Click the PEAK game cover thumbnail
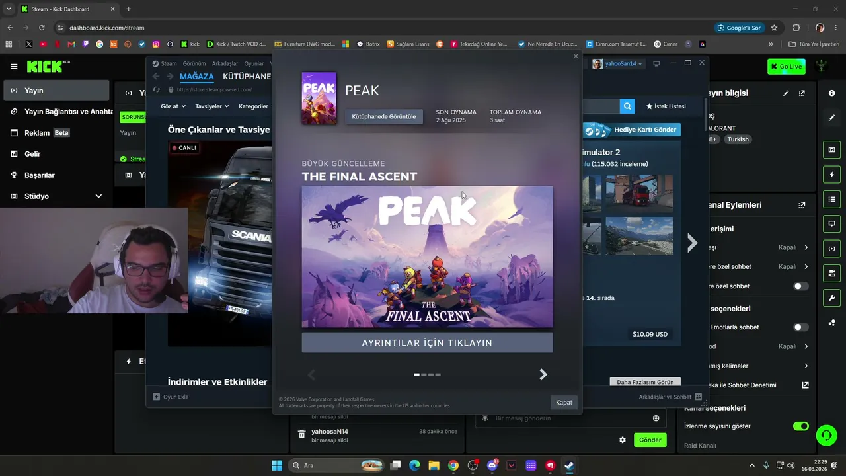 (319, 99)
